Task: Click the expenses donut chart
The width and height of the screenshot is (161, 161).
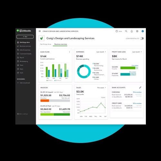Action: pyautogui.click(x=84, y=71)
